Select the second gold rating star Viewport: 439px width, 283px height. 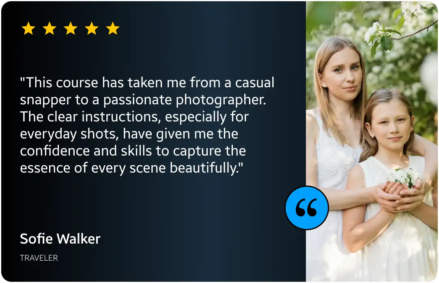coord(49,28)
